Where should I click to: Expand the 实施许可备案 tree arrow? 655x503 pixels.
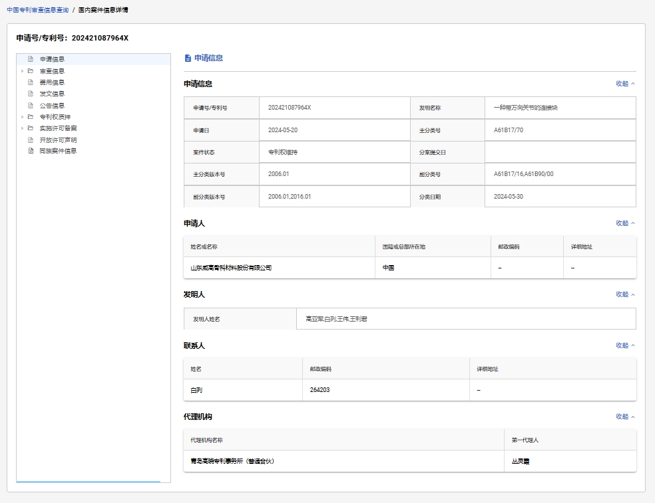pos(22,128)
